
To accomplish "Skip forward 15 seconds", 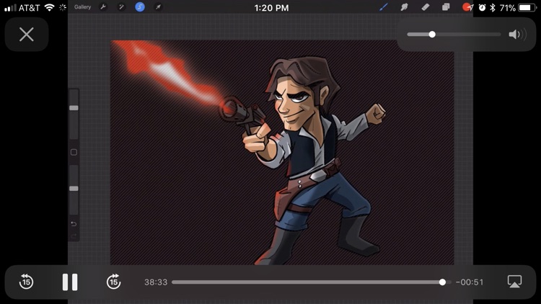I will click(113, 282).
